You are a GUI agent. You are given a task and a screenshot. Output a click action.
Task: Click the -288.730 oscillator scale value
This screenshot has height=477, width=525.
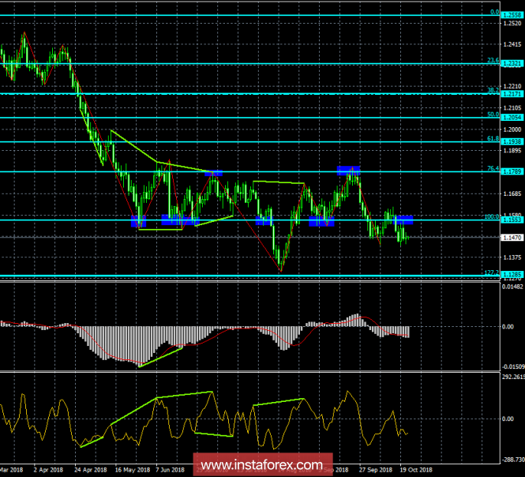click(512, 458)
